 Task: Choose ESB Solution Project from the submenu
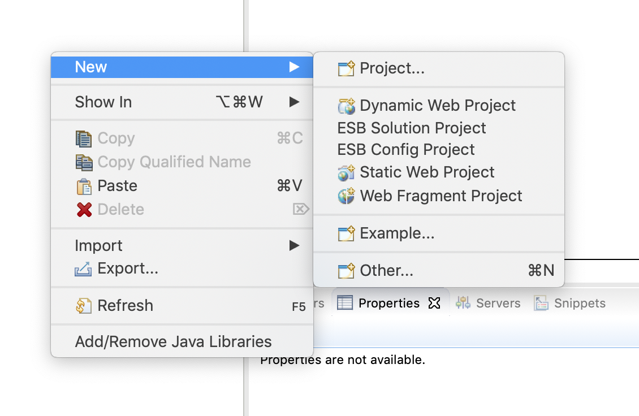(412, 128)
